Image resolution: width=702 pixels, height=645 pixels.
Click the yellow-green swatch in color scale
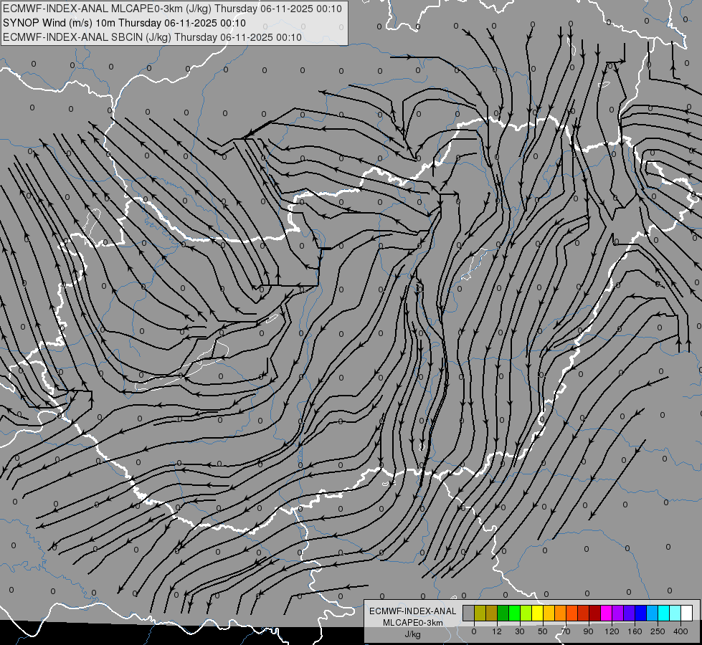click(526, 613)
